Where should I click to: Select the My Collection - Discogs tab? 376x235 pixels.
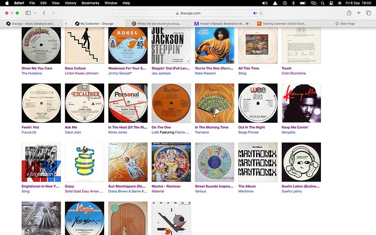tap(94, 23)
